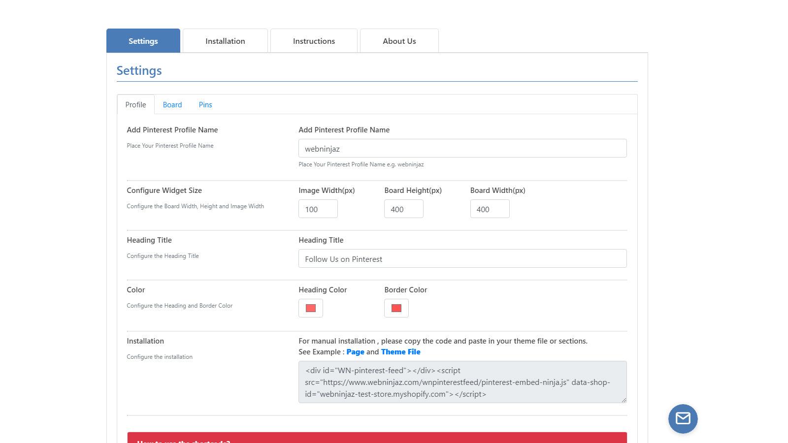
Task: Select the main Settings tab
Action: point(143,41)
